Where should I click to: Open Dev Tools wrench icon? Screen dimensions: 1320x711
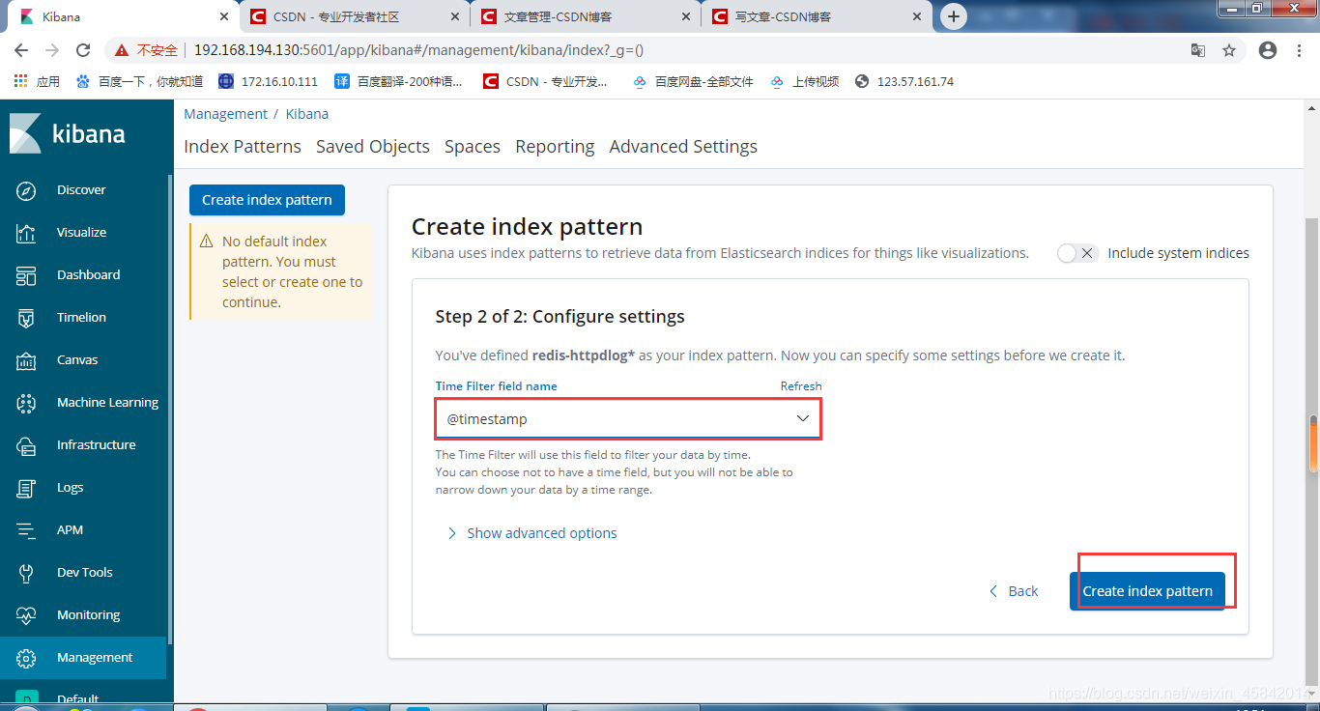coord(26,573)
